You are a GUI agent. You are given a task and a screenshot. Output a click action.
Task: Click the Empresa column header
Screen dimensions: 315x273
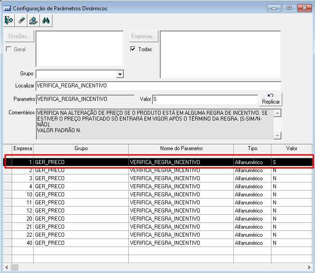click(x=23, y=148)
